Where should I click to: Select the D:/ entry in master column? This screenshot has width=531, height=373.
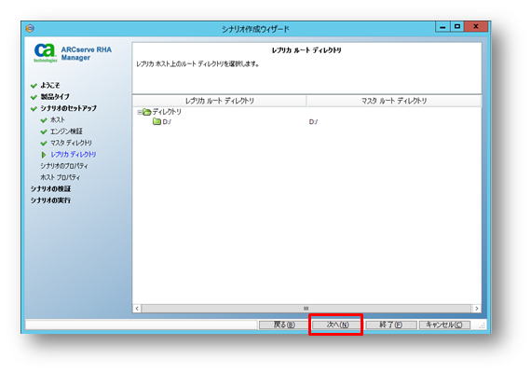coord(313,122)
